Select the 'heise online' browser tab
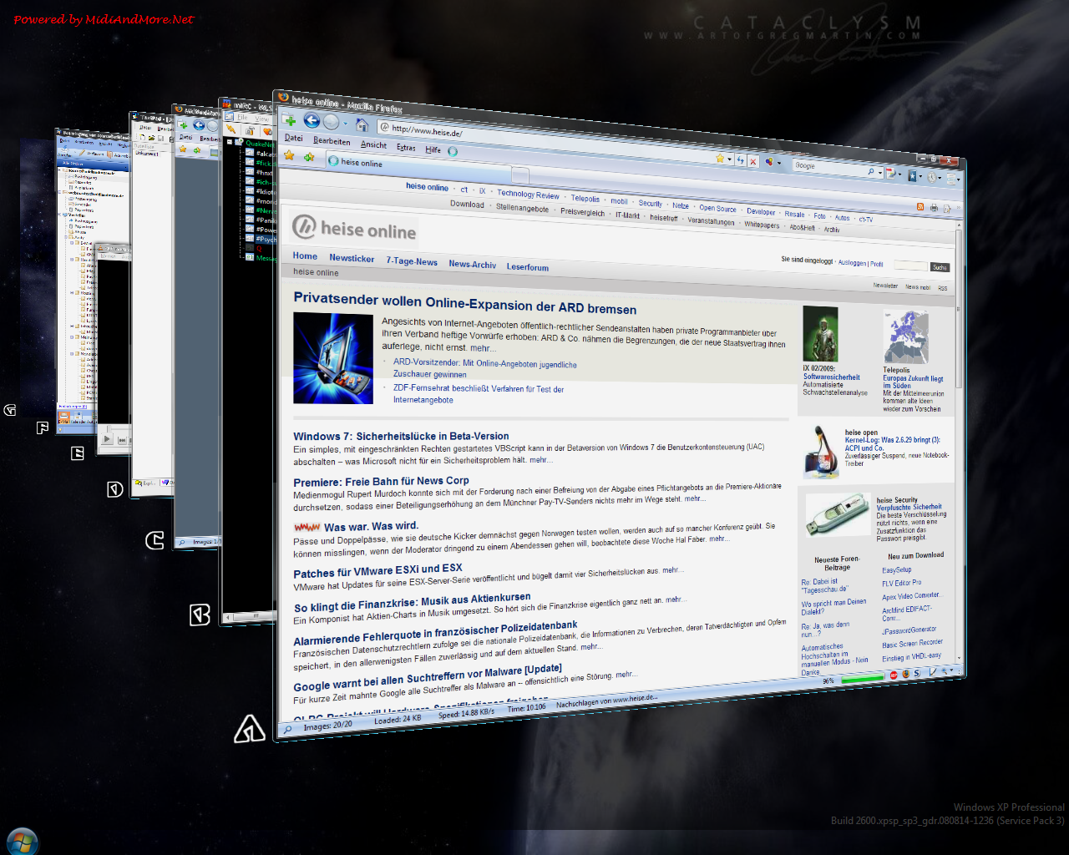 click(x=361, y=163)
